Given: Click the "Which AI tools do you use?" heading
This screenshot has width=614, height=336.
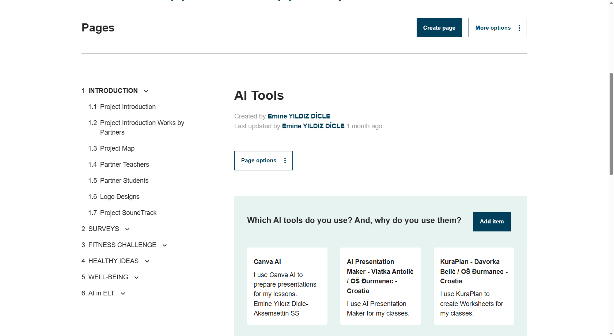Looking at the screenshot, I should coord(354,220).
